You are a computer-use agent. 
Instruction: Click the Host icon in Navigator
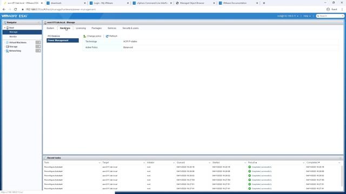pyautogui.click(x=8, y=27)
